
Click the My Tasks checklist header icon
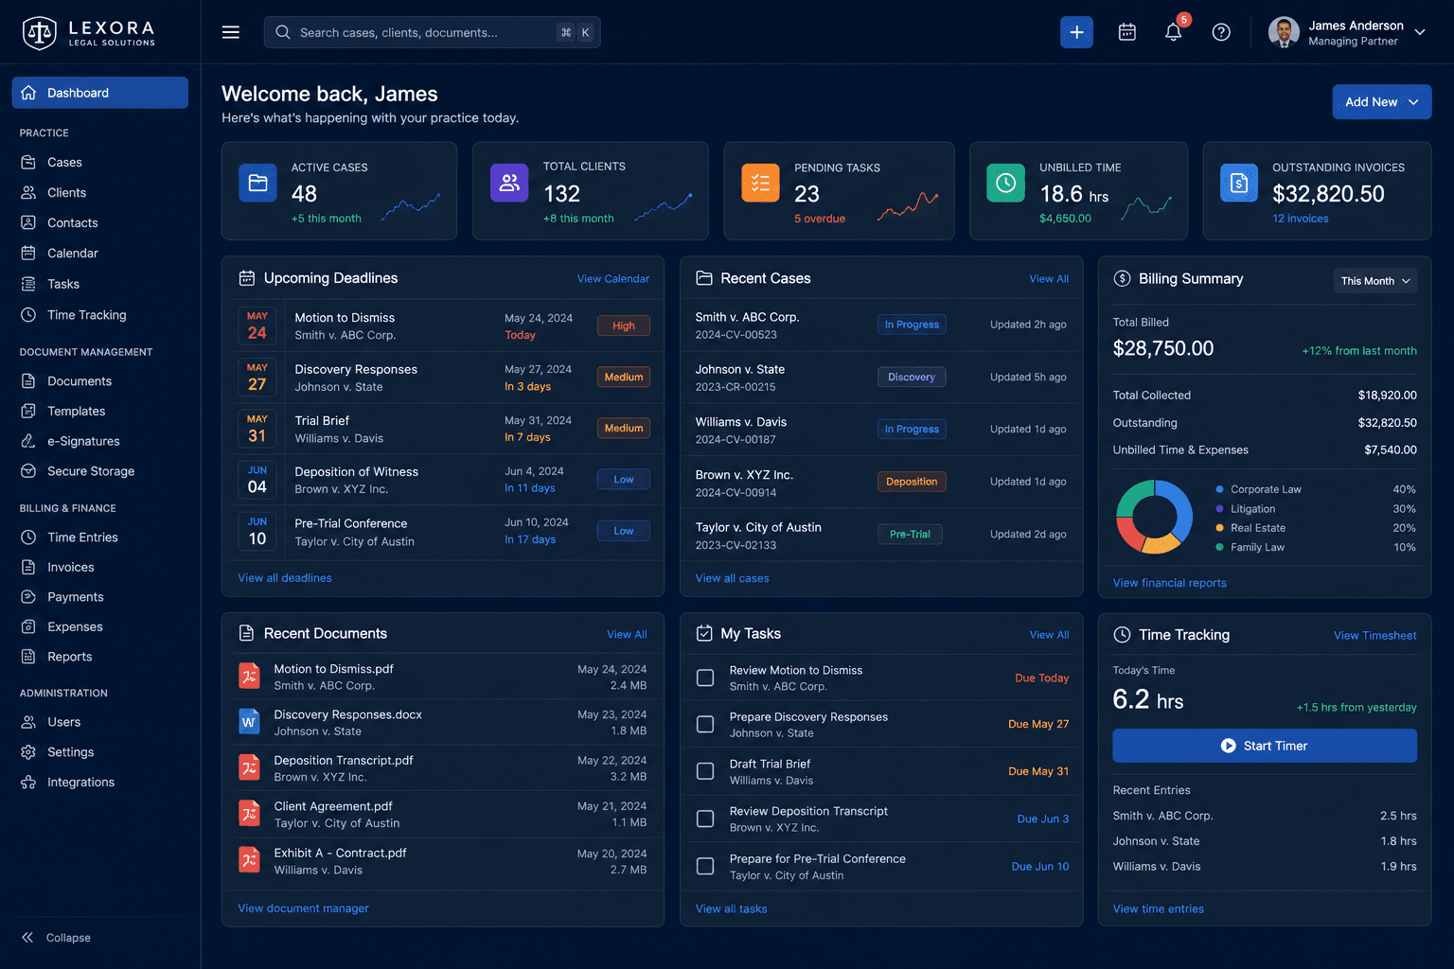coord(704,633)
